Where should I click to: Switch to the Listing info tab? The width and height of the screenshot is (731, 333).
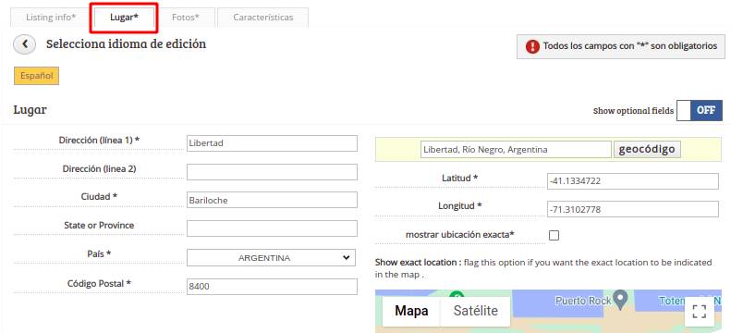51,18
